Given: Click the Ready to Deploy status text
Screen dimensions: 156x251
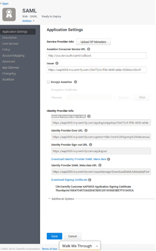Looking at the screenshot, I should tap(51, 17).
